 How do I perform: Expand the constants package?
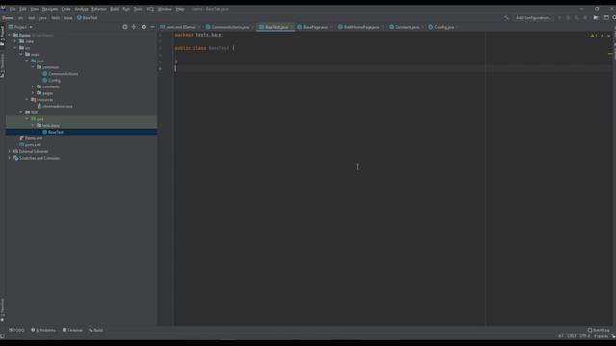pyautogui.click(x=33, y=86)
